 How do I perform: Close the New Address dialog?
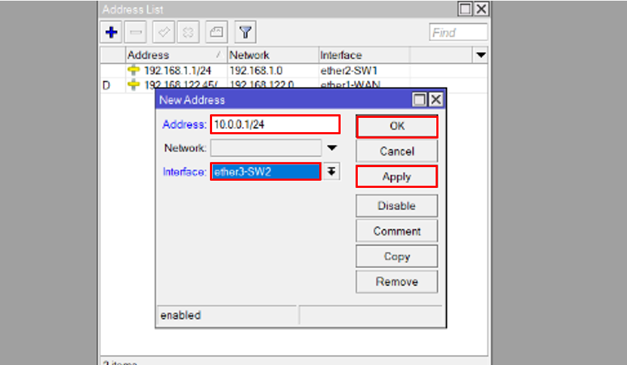point(435,100)
